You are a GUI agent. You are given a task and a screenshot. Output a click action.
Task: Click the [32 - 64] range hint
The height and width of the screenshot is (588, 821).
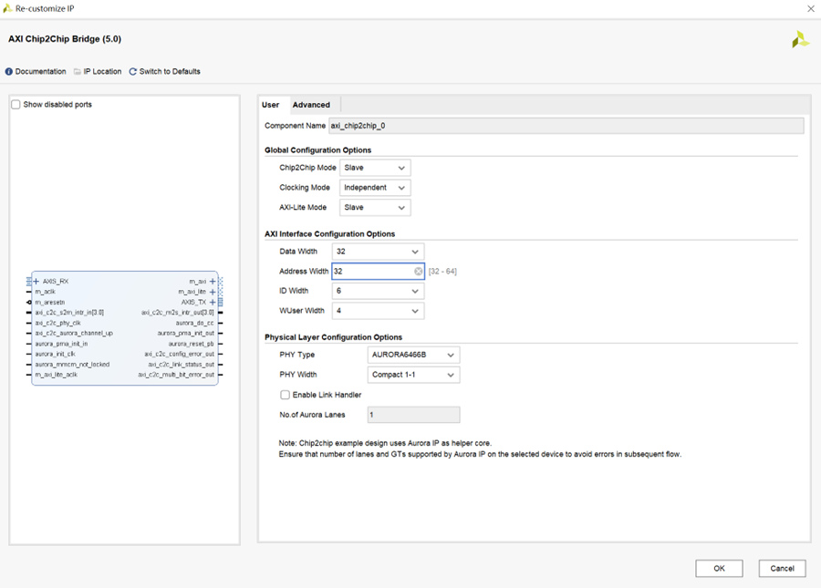point(442,272)
